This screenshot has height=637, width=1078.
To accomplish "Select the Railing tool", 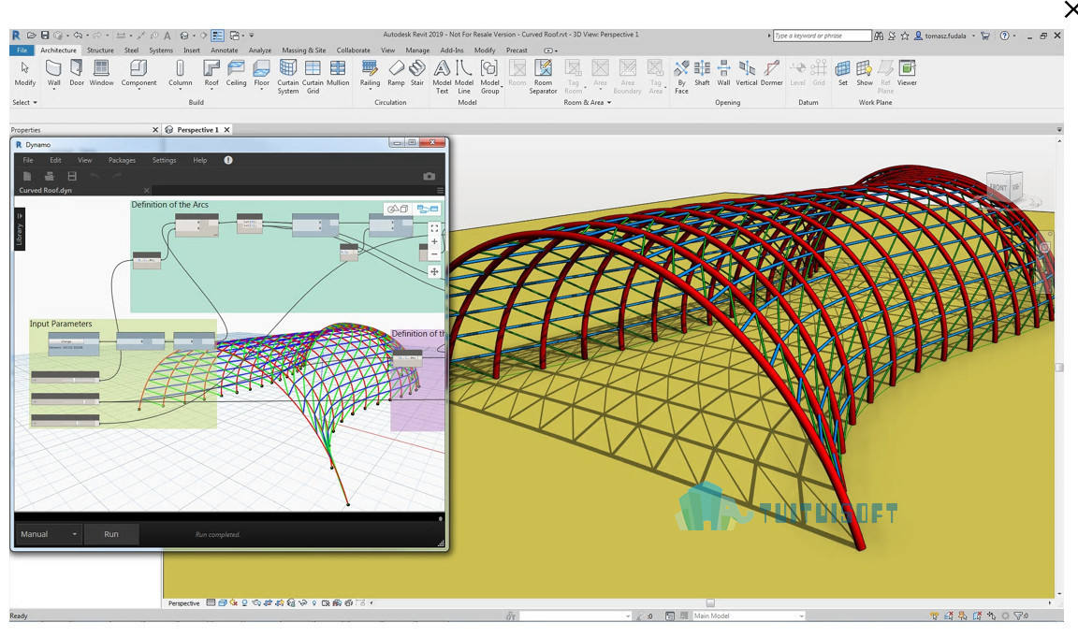I will (x=370, y=73).
